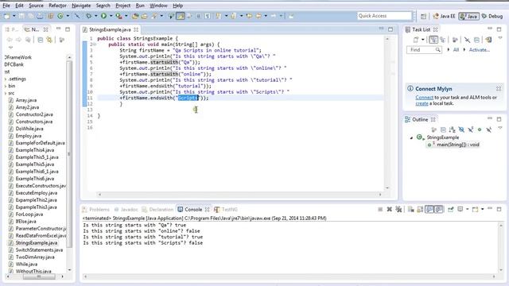Click the Open Perspective icon
Screen dimensions: 509x286
[x=423, y=16]
